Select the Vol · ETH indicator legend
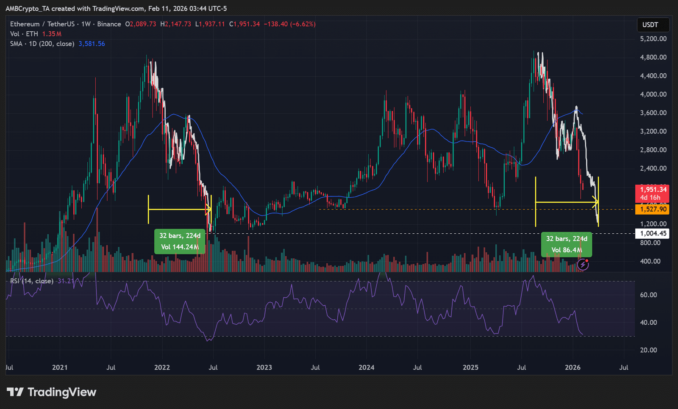 24,34
